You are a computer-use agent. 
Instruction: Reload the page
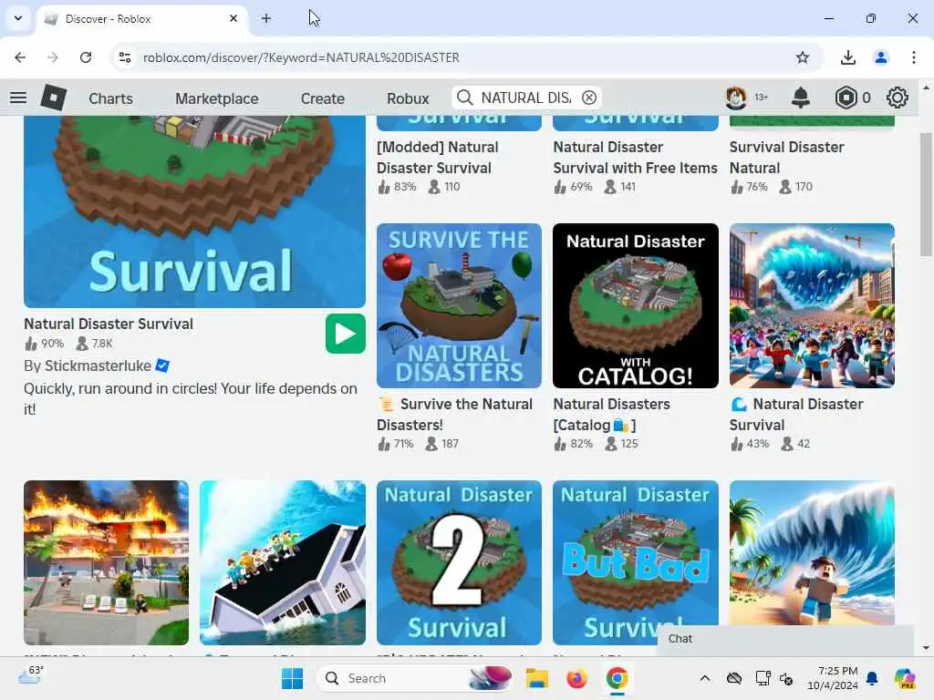pos(86,57)
